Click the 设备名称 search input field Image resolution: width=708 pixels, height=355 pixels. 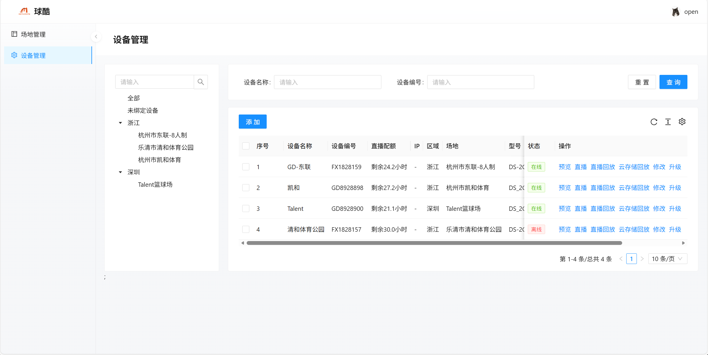click(x=327, y=82)
